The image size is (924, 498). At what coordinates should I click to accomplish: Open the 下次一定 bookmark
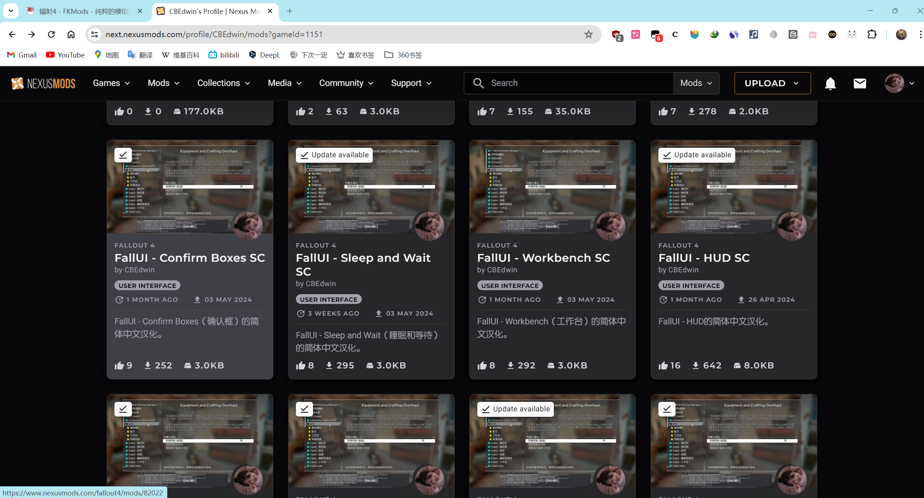coord(309,55)
